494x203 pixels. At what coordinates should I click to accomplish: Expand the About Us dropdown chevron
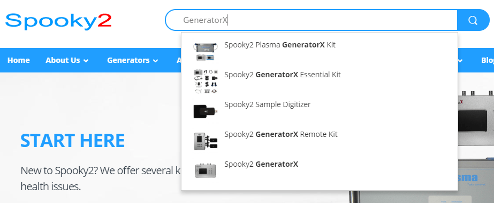click(x=86, y=61)
